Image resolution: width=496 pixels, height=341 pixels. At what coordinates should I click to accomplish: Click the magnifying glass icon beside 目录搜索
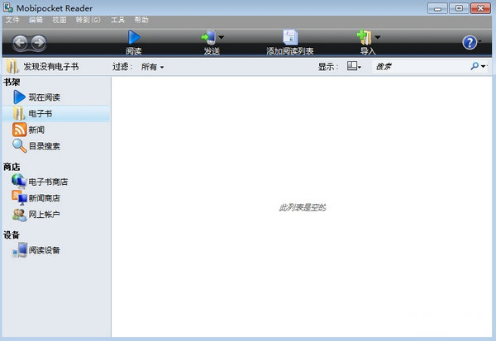19,146
